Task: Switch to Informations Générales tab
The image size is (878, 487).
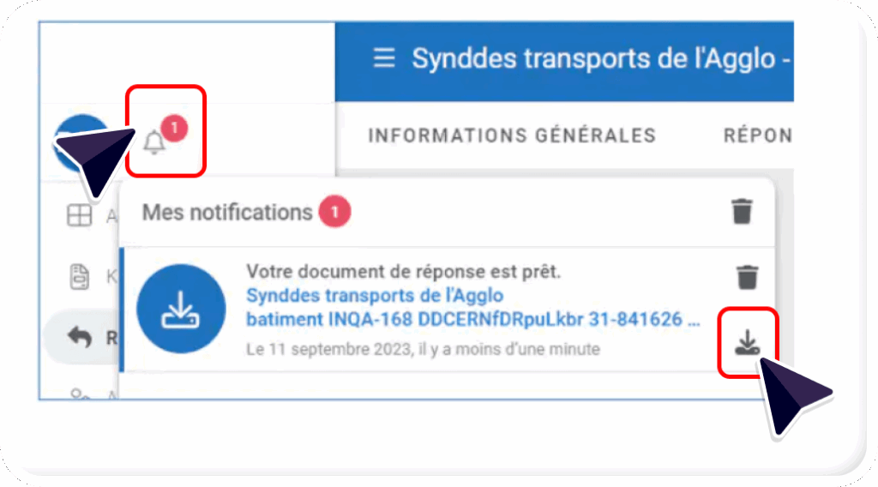Action: 512,135
